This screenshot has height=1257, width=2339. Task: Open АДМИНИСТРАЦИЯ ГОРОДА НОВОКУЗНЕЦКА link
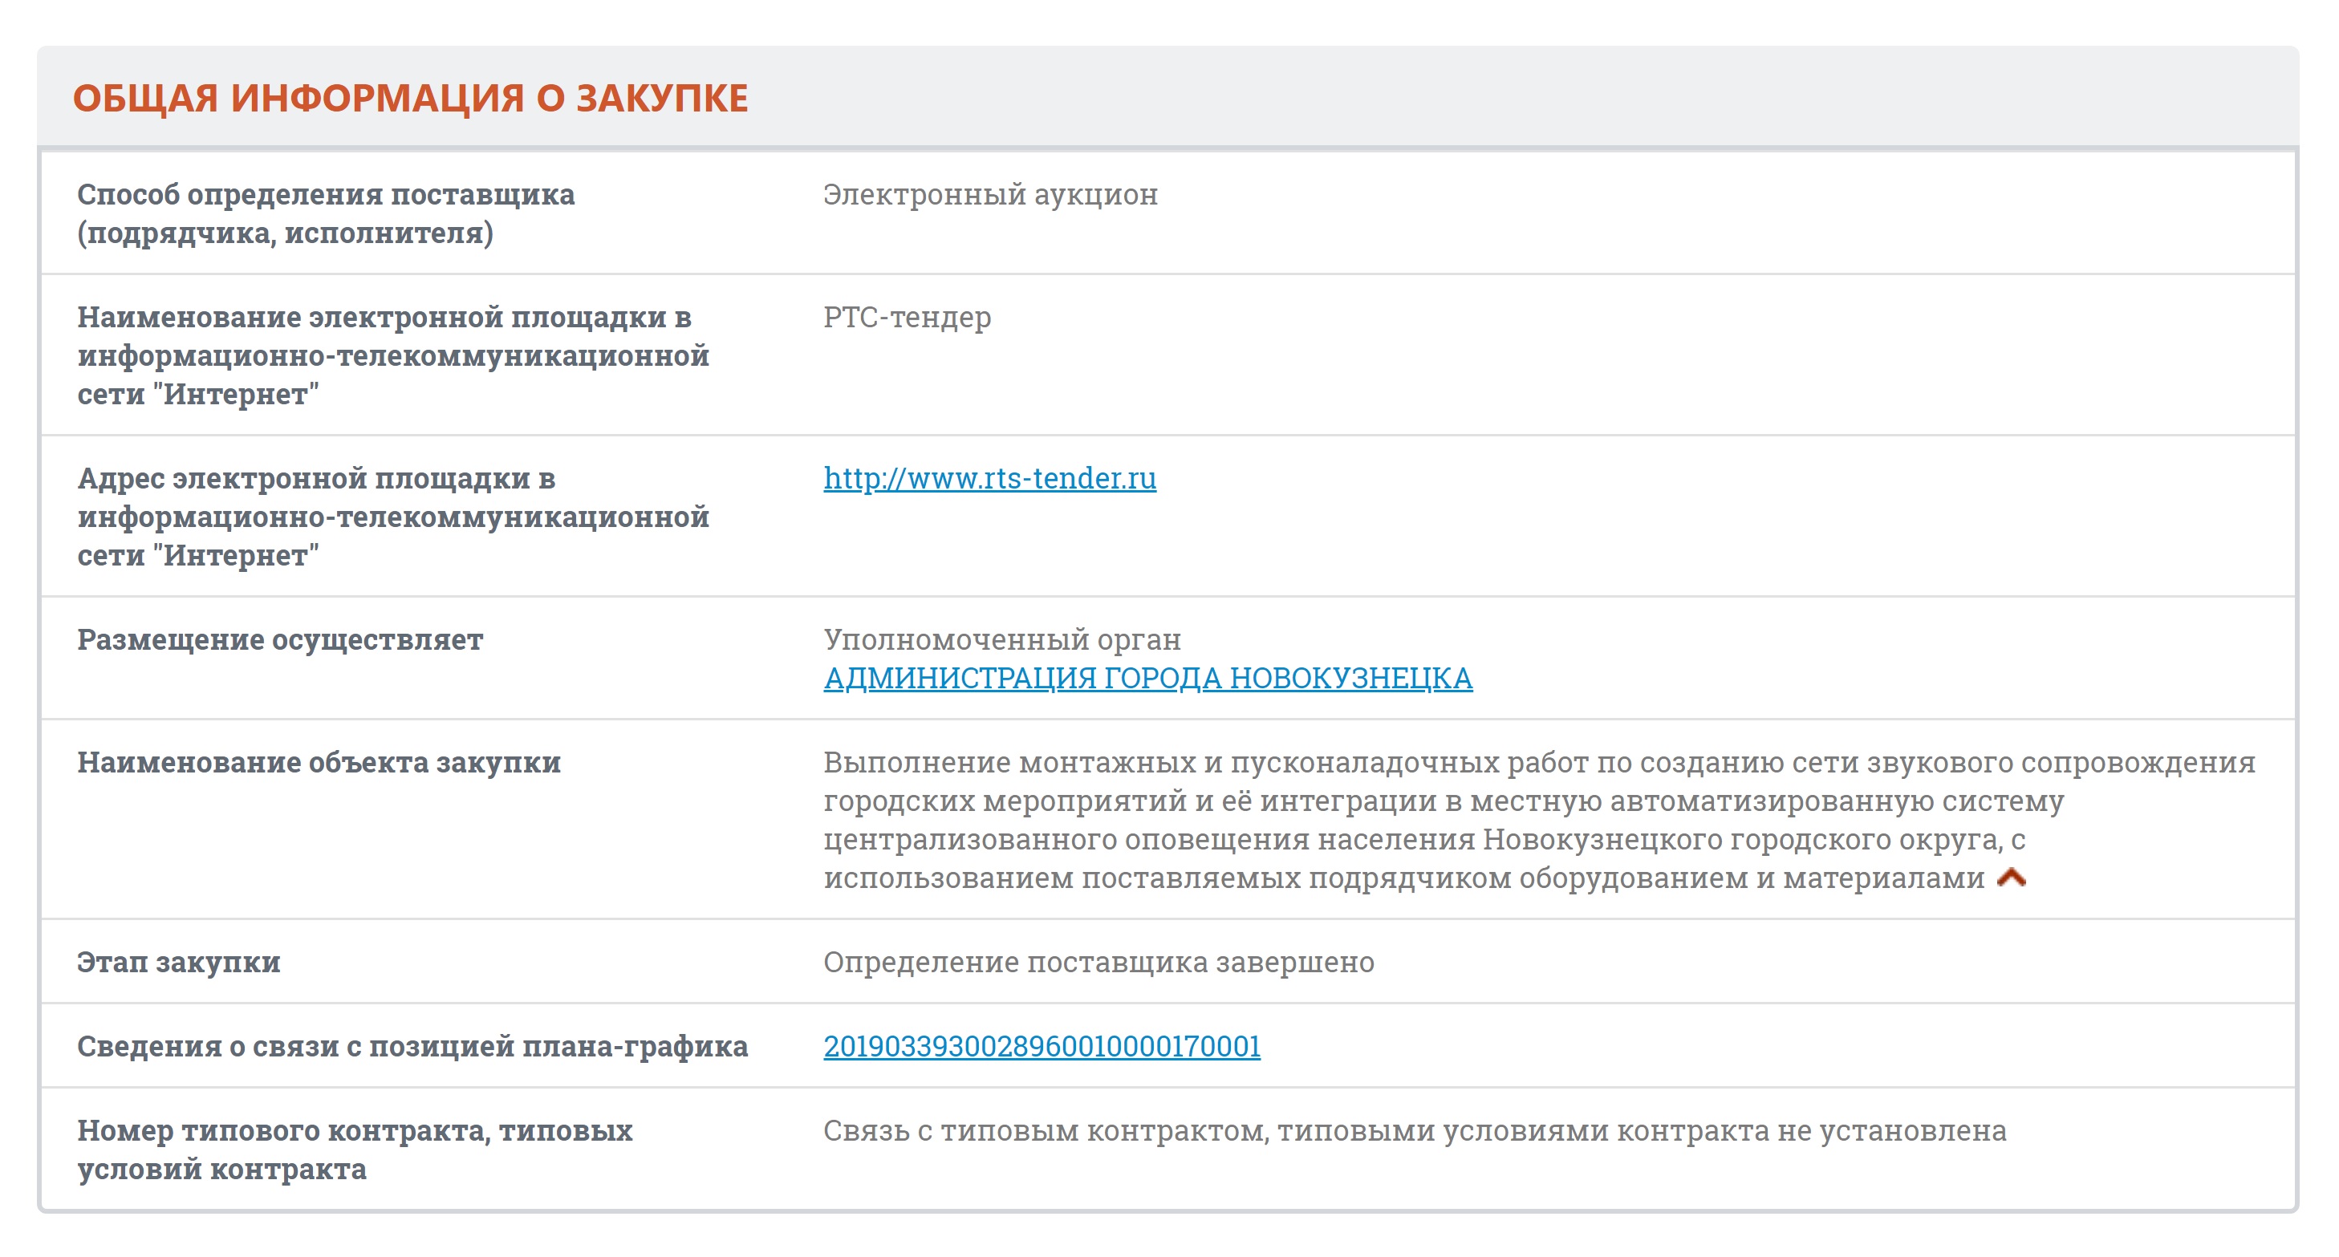coord(1147,678)
